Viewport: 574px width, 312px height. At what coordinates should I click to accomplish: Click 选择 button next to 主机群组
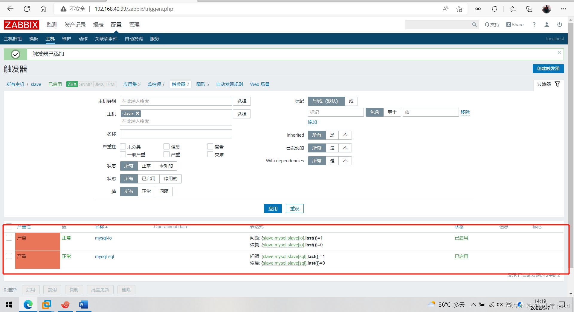pos(242,101)
